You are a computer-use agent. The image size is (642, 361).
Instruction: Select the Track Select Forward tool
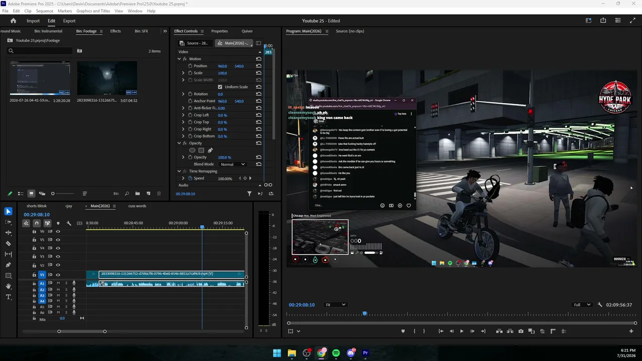[9, 222]
